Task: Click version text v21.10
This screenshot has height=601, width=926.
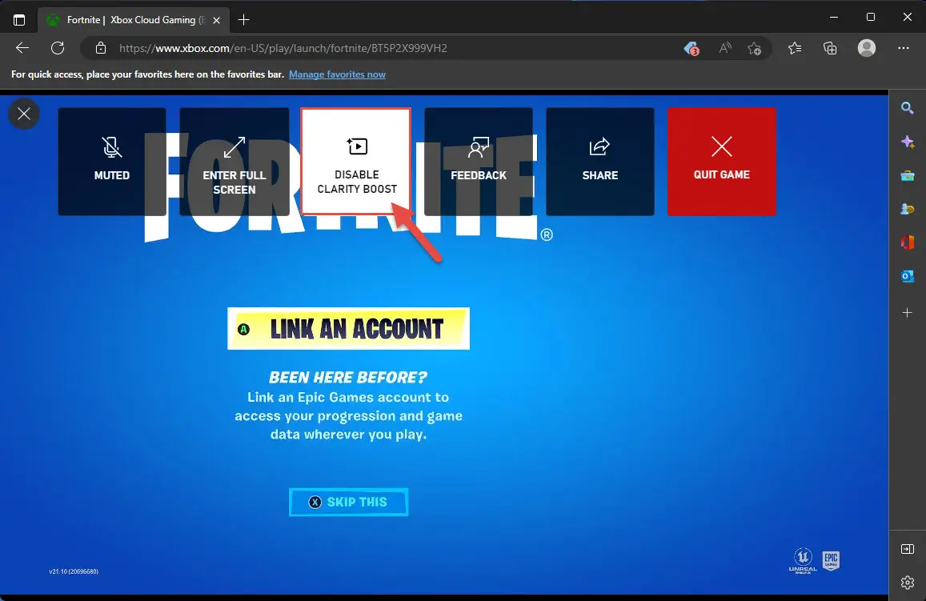Action: [74, 571]
